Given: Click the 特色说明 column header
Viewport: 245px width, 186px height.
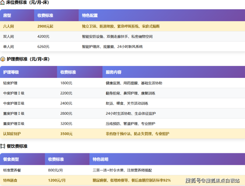Looking at the screenshot, I should [100, 159].
